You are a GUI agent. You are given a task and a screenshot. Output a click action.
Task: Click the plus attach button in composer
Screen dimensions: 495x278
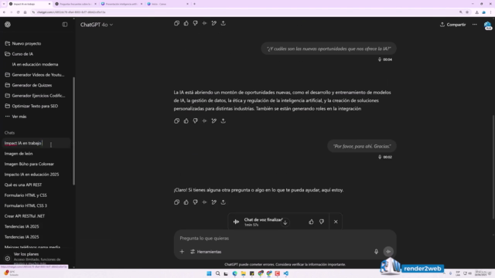click(x=182, y=252)
